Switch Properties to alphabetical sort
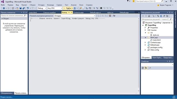 146,68
